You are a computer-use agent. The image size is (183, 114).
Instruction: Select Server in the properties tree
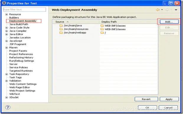(x=13, y=64)
